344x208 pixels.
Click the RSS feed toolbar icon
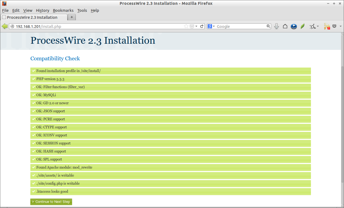pyautogui.click(x=327, y=26)
